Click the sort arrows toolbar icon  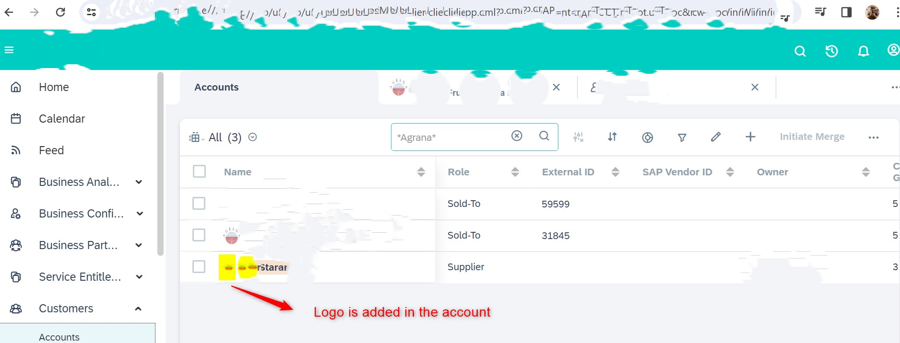pos(612,137)
